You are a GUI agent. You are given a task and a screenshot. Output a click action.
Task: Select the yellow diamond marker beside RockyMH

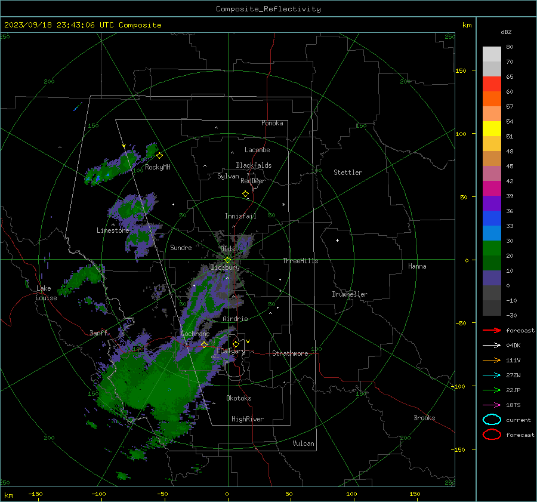tap(159, 156)
